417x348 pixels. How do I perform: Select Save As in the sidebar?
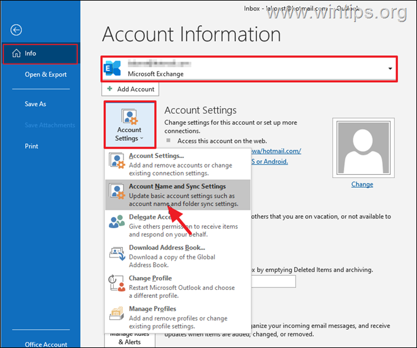pyautogui.click(x=35, y=104)
